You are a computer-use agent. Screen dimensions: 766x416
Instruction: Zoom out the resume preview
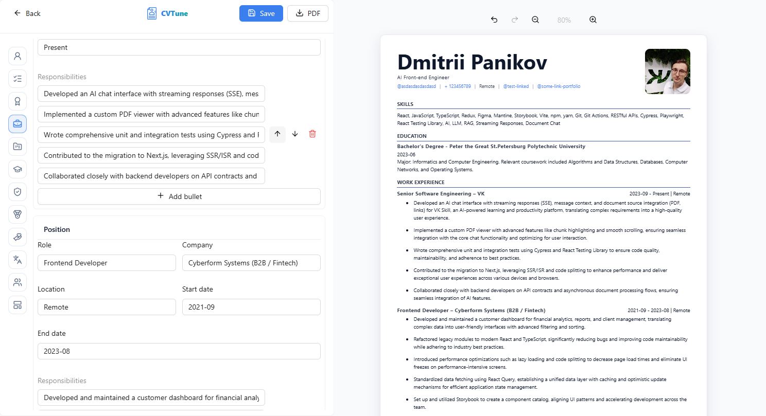(535, 20)
